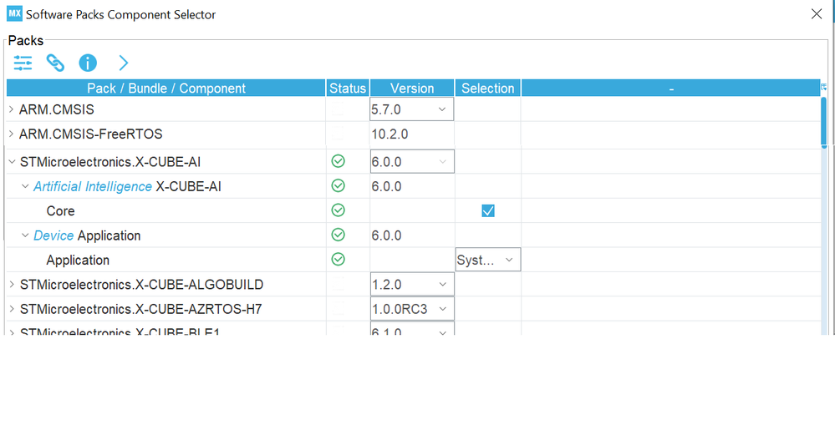
Task: Click version 6.0.0 of Artificial Intelligence X-CUBE-AI
Action: tap(387, 186)
